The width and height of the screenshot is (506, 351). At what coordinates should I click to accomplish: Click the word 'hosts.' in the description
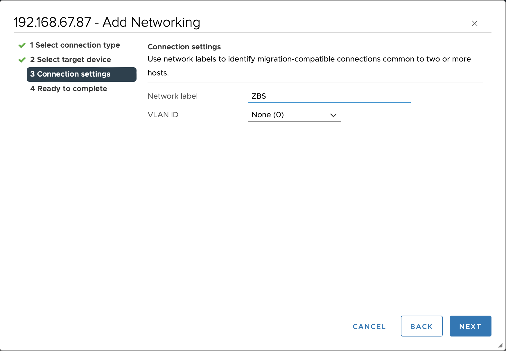(158, 73)
